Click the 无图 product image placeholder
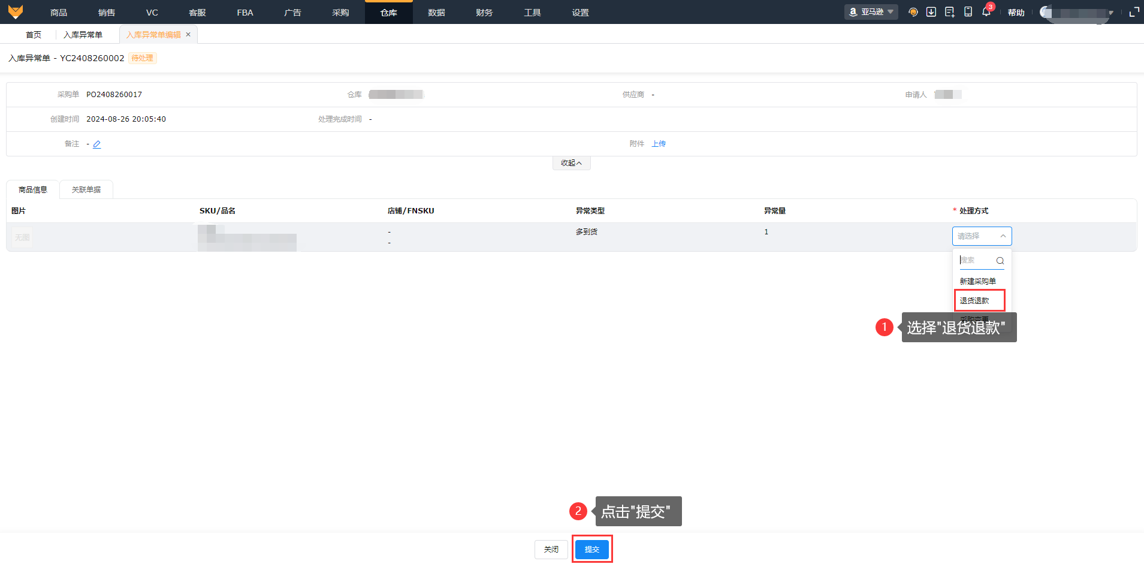 coord(22,237)
